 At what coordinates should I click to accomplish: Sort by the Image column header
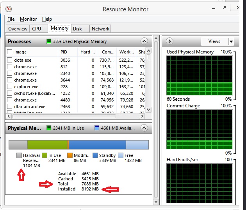[20, 52]
